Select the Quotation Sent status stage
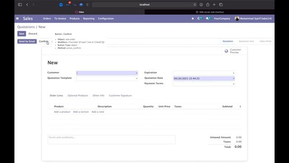Image resolution: width=289 pixels, height=163 pixels. click(246, 41)
